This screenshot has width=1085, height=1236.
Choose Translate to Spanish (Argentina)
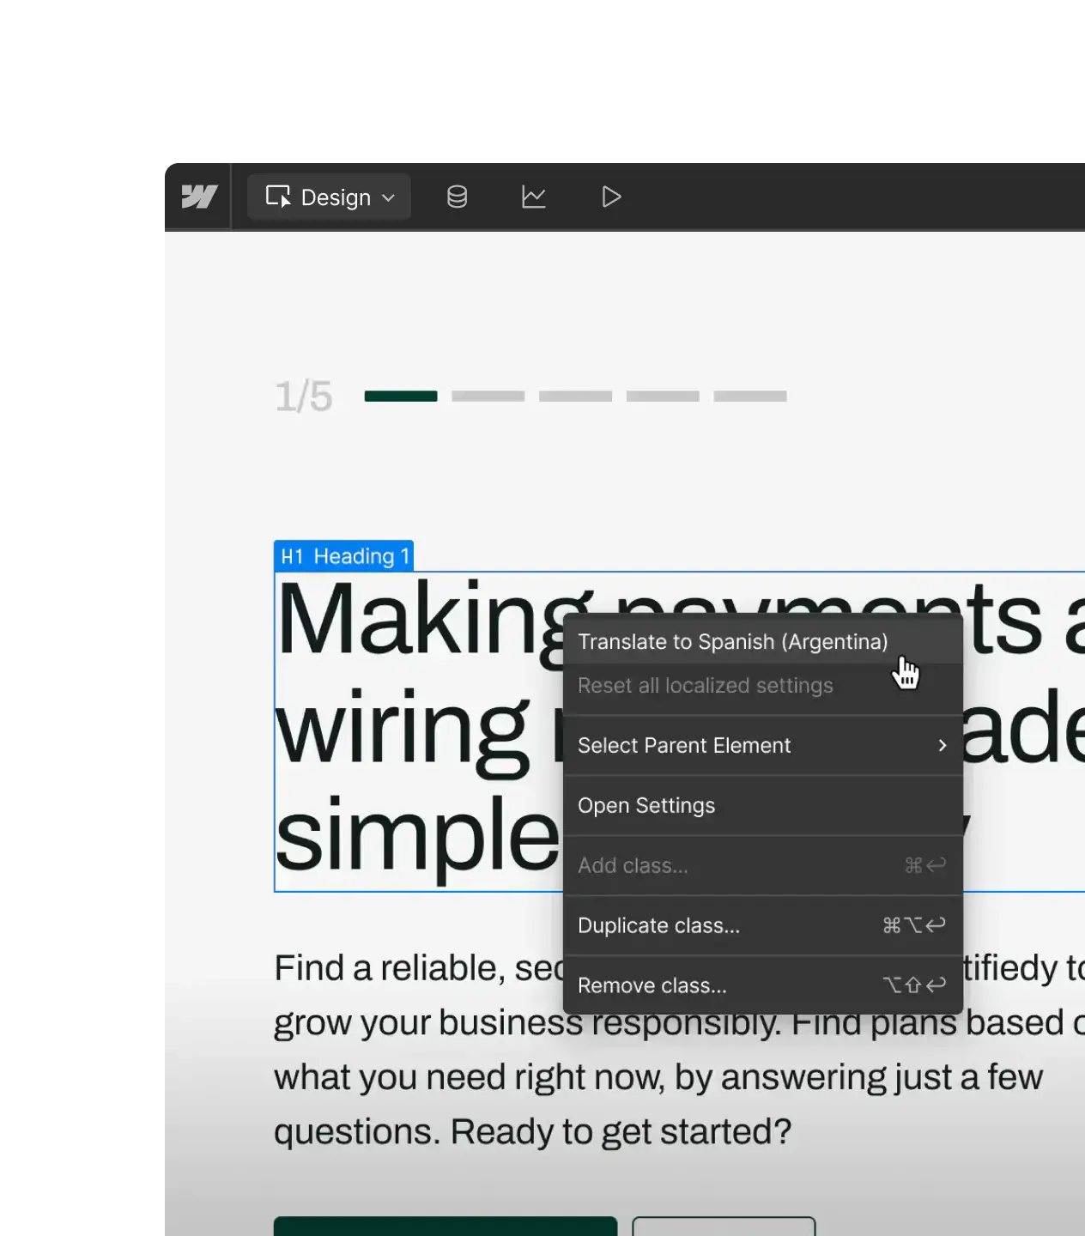732,642
